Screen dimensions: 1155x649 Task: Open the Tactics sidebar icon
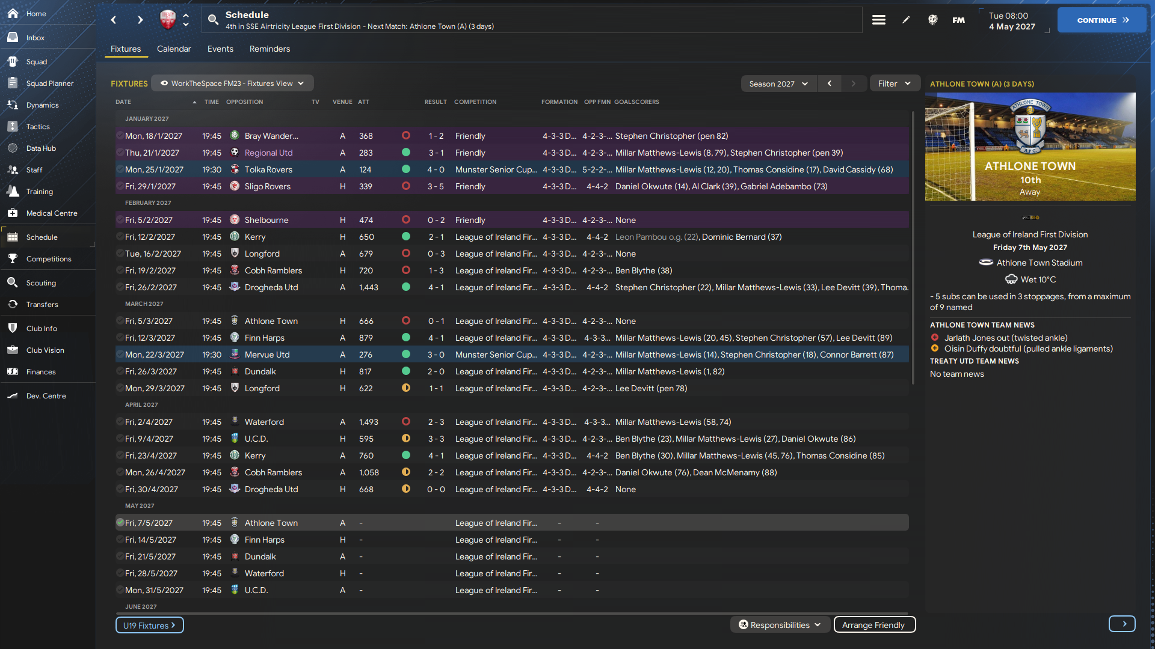[x=13, y=127]
